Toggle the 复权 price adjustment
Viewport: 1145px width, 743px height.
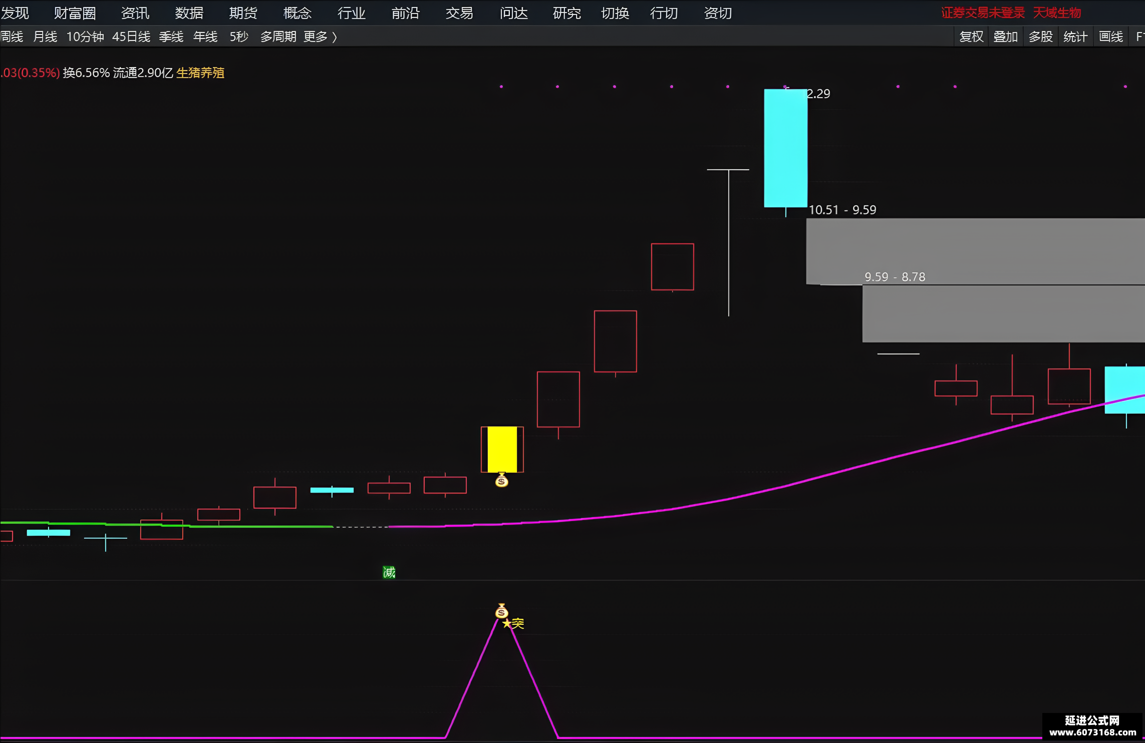[x=971, y=37]
